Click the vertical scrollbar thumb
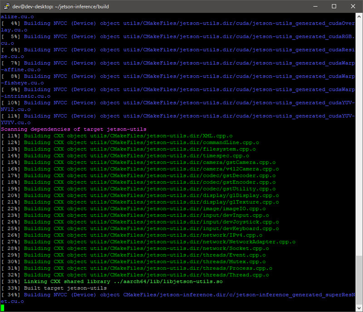 (359, 280)
